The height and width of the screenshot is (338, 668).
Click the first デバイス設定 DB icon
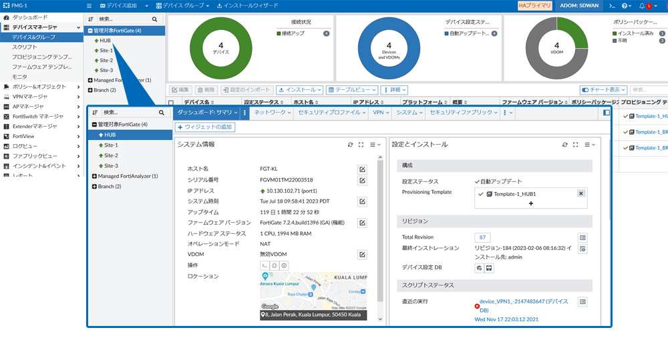[479, 268]
